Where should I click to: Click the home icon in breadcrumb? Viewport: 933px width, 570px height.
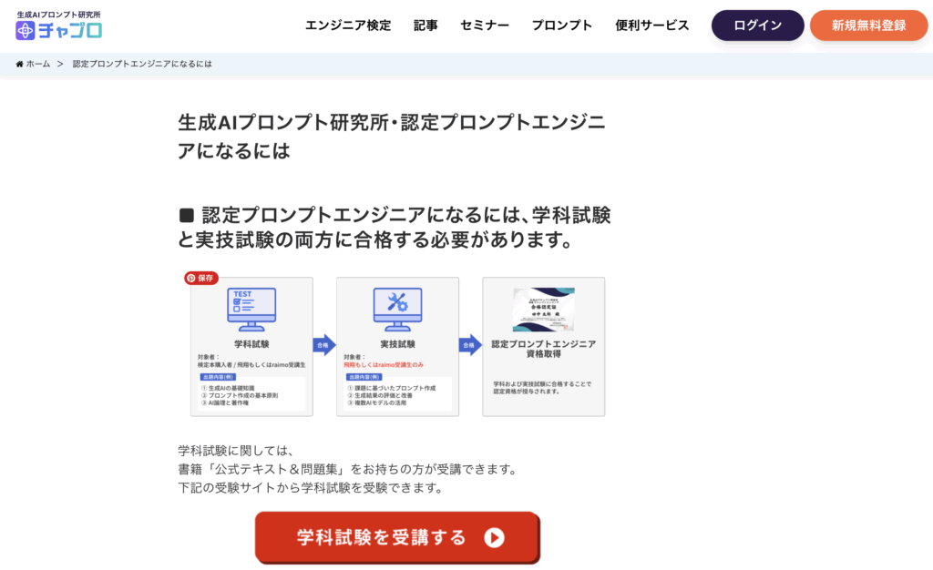pos(20,64)
